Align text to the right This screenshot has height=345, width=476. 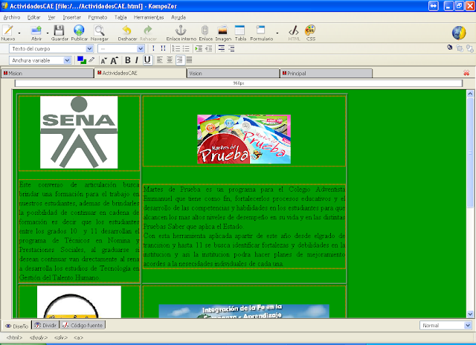pyautogui.click(x=180, y=60)
